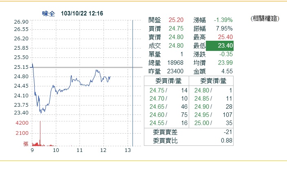This screenshot has width=287, height=178.
Task: Click the 開盤 25.20 opening price value
Action: pyautogui.click(x=176, y=20)
